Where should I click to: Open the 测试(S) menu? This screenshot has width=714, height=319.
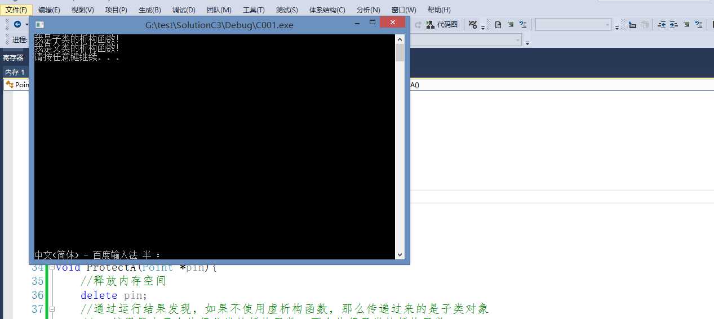tap(287, 10)
